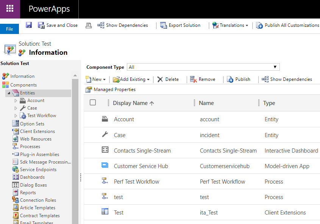Click the Save floppy disk icon
This screenshot has height=224, width=320.
(29, 25)
